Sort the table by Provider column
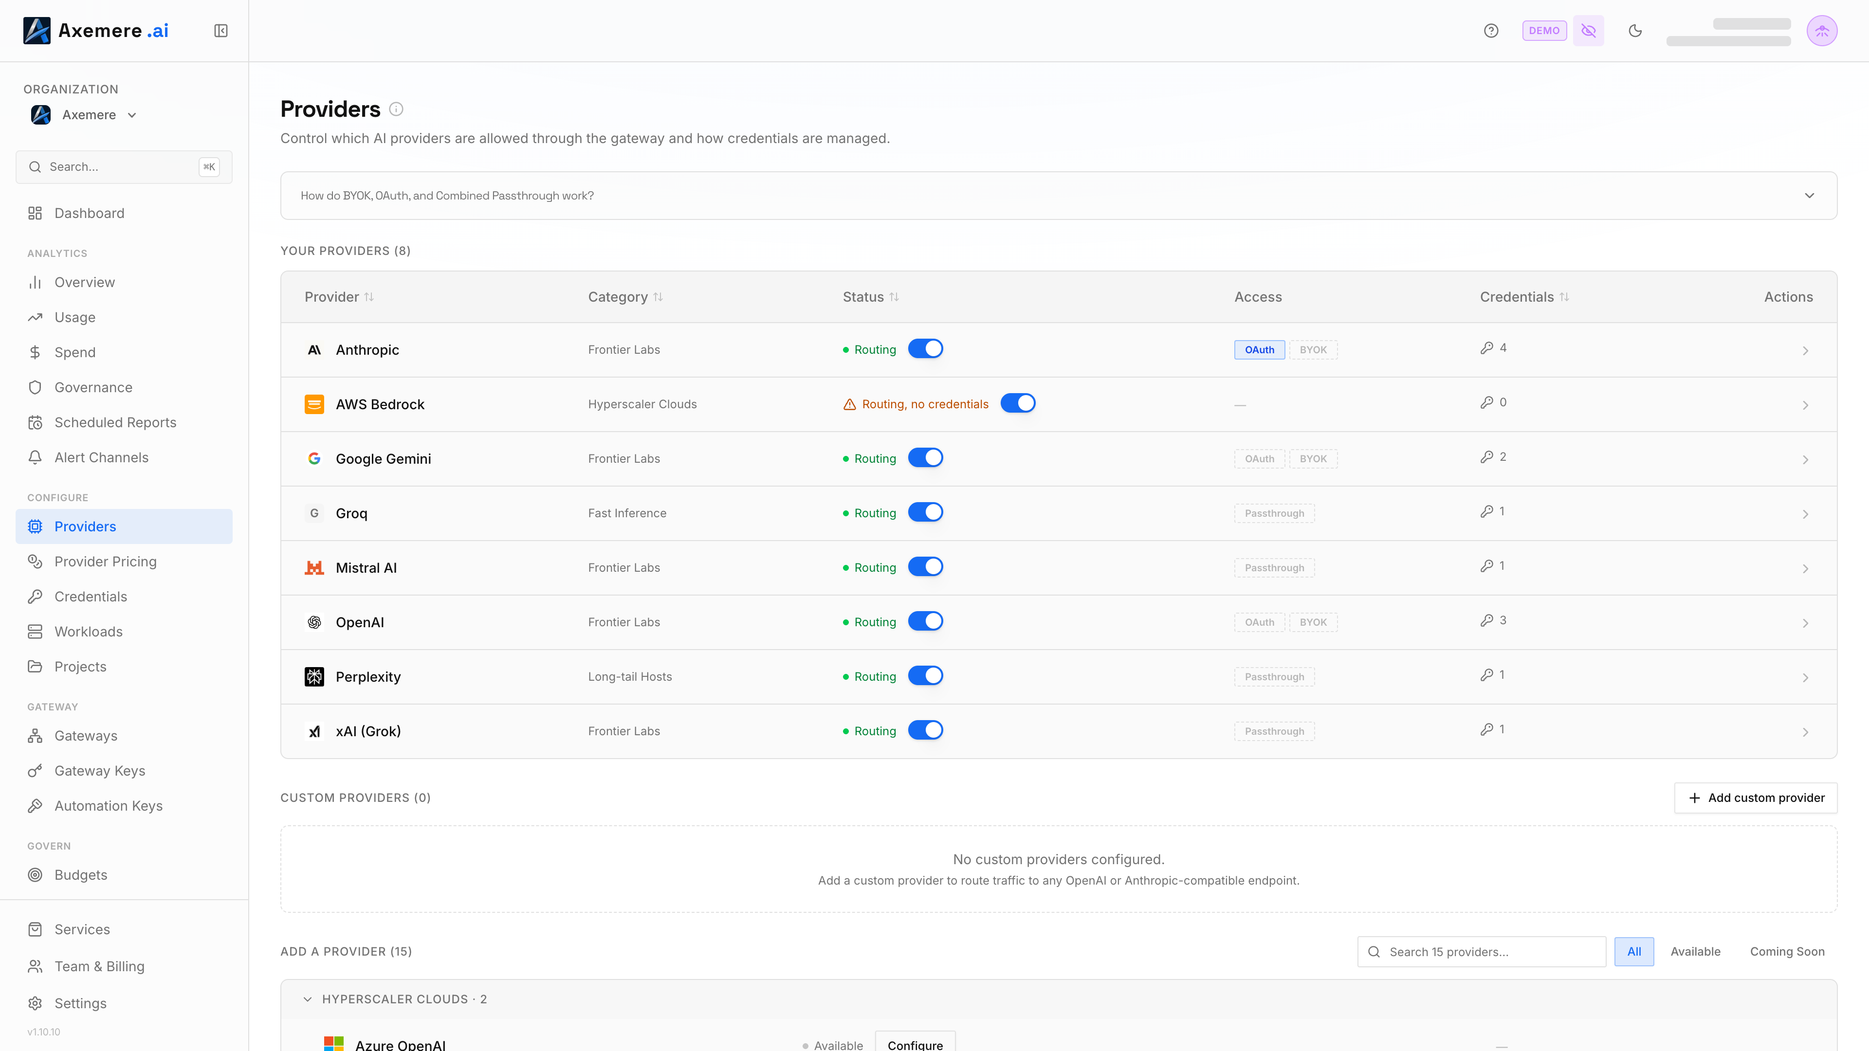1869x1051 pixels. pos(339,297)
